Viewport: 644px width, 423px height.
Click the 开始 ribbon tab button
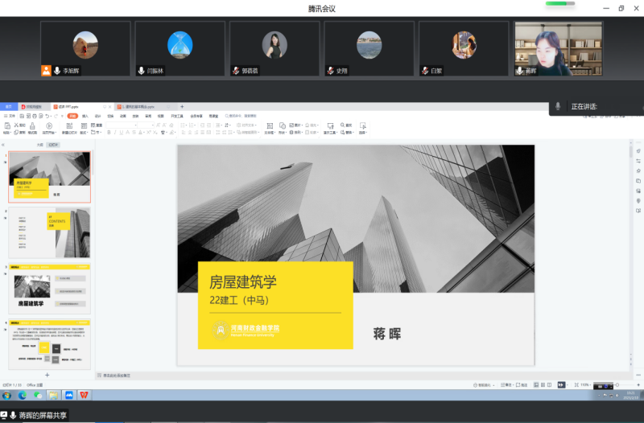click(x=72, y=116)
